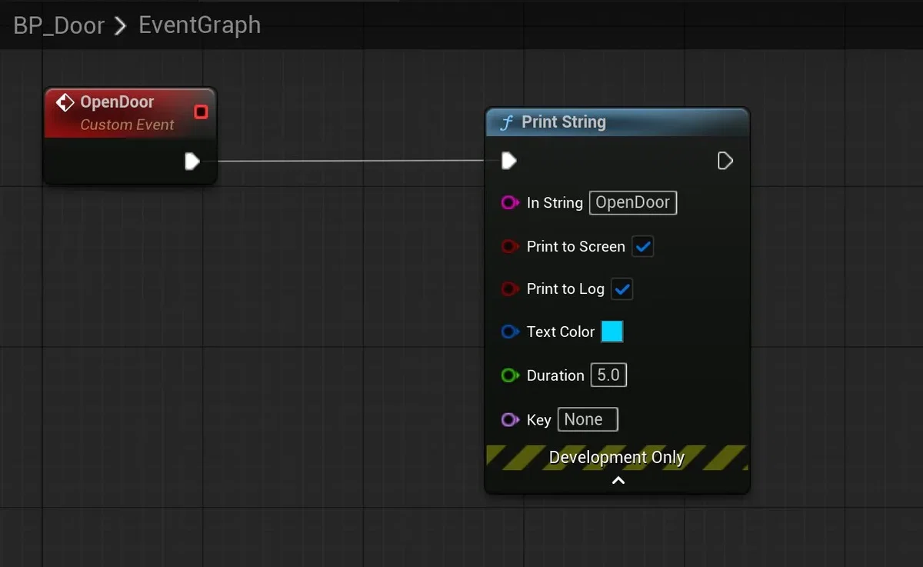Click the custom event diamond icon on OpenDoor
This screenshot has width=923, height=567.
point(66,102)
